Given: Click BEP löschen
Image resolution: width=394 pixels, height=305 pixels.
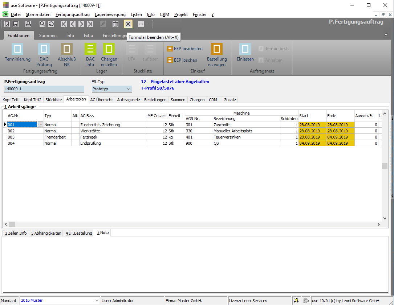Looking at the screenshot, I should tap(182, 60).
